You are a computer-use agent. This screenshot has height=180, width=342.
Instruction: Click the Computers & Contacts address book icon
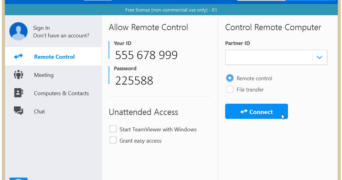pyautogui.click(x=19, y=93)
